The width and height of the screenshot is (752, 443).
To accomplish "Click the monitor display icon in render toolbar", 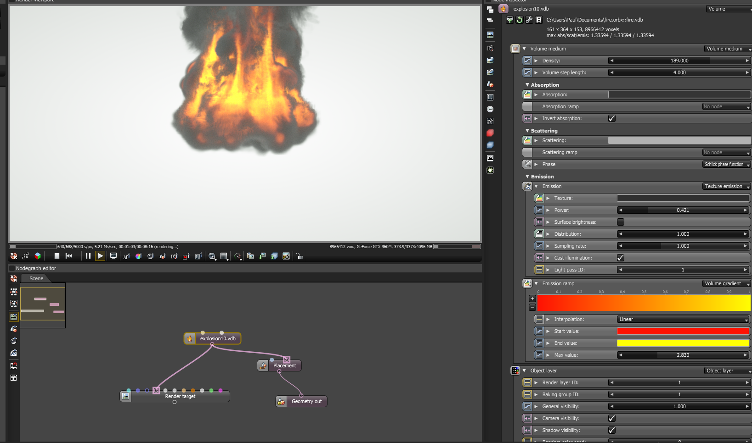I will pos(113,256).
